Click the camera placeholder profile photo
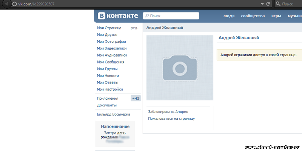 point(180,68)
